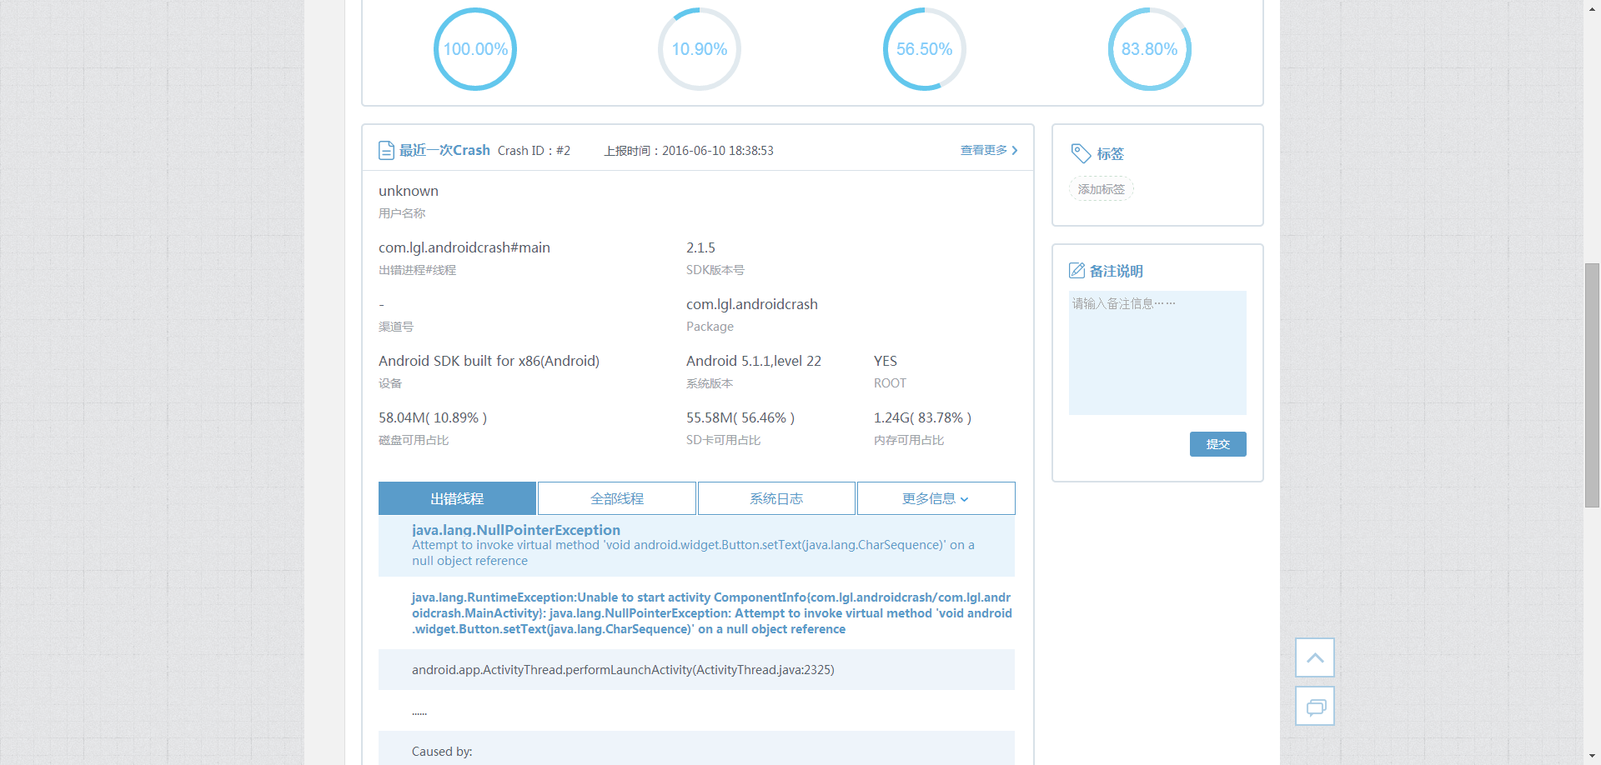Click package name com.lgl.androidcrash

[752, 304]
